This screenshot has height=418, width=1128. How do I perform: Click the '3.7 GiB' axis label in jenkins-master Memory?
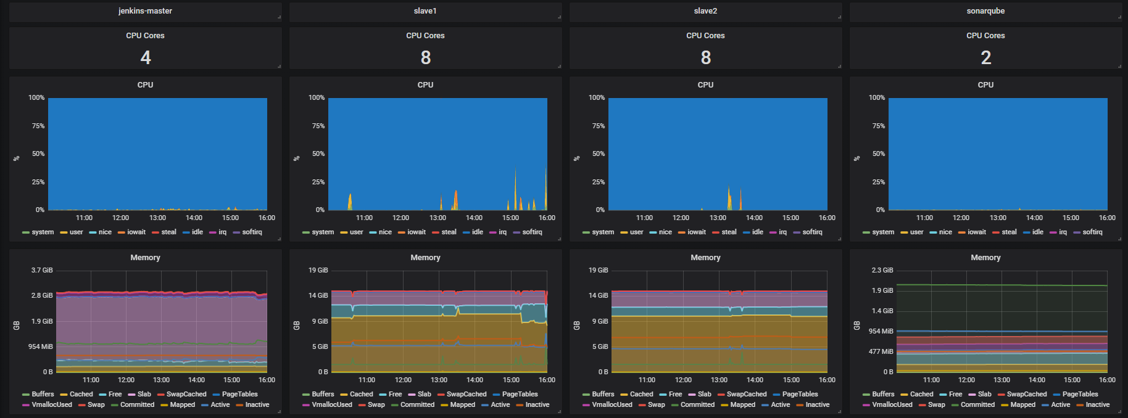(x=42, y=270)
